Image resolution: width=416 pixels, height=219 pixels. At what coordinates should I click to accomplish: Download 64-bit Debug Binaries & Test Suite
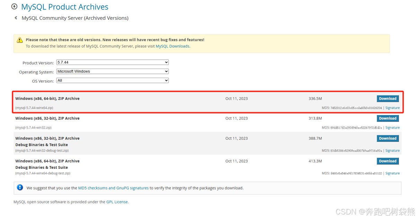coord(388,161)
